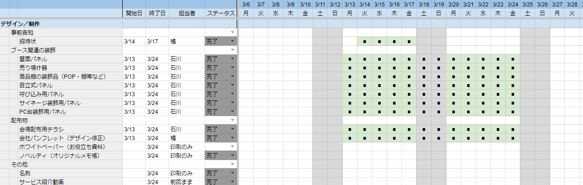Click assignee 石川 in the 壁面パネル row
The height and width of the screenshot is (185, 583).
coord(176,59)
